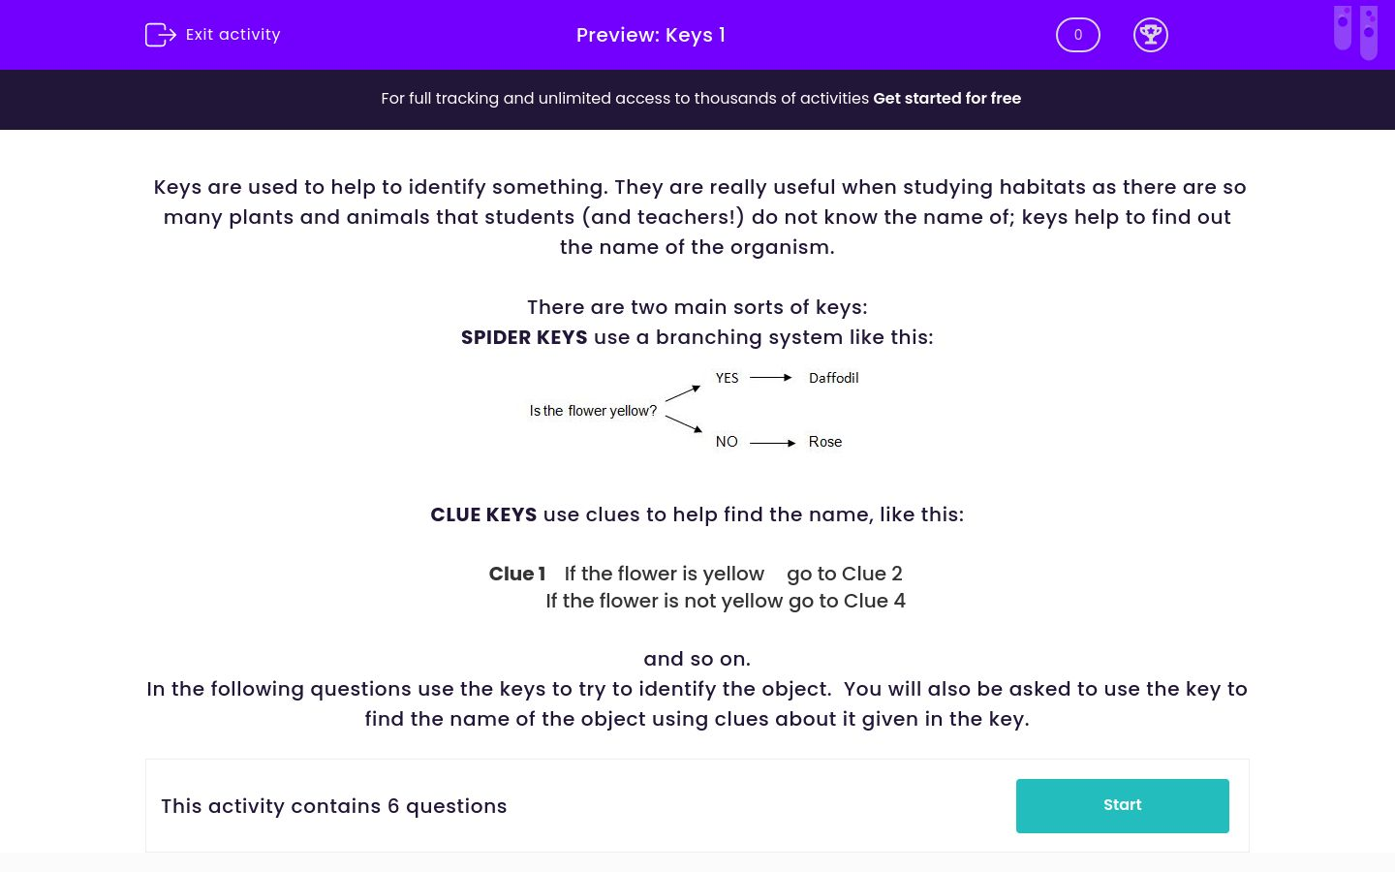Screen dimensions: 1395x872
Task: Click the Daffodil label in the diagram
Action: (x=833, y=378)
